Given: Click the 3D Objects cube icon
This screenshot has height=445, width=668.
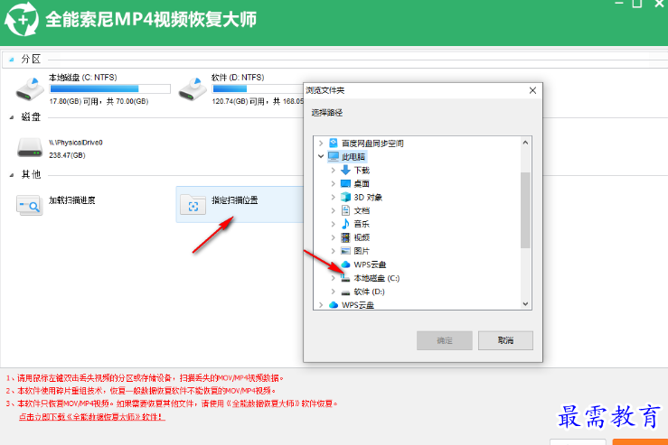Looking at the screenshot, I should (x=345, y=197).
